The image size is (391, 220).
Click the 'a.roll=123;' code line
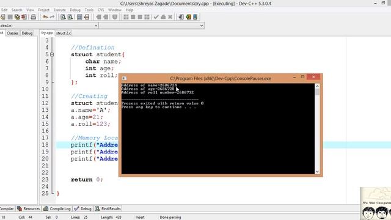(x=90, y=124)
